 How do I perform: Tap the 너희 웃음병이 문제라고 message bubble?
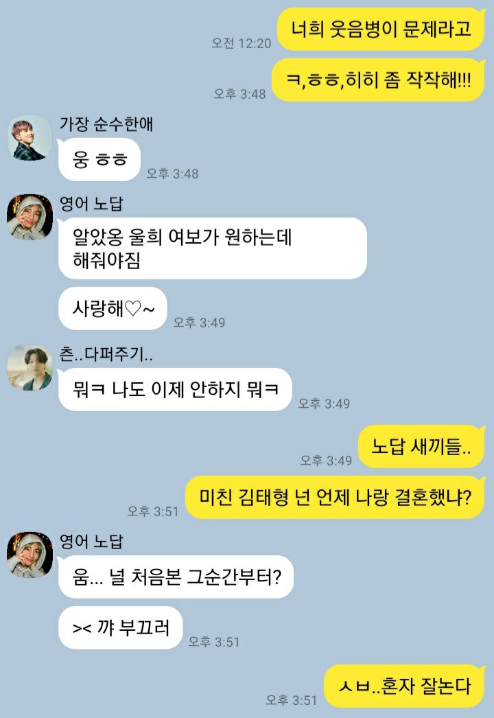tap(381, 29)
